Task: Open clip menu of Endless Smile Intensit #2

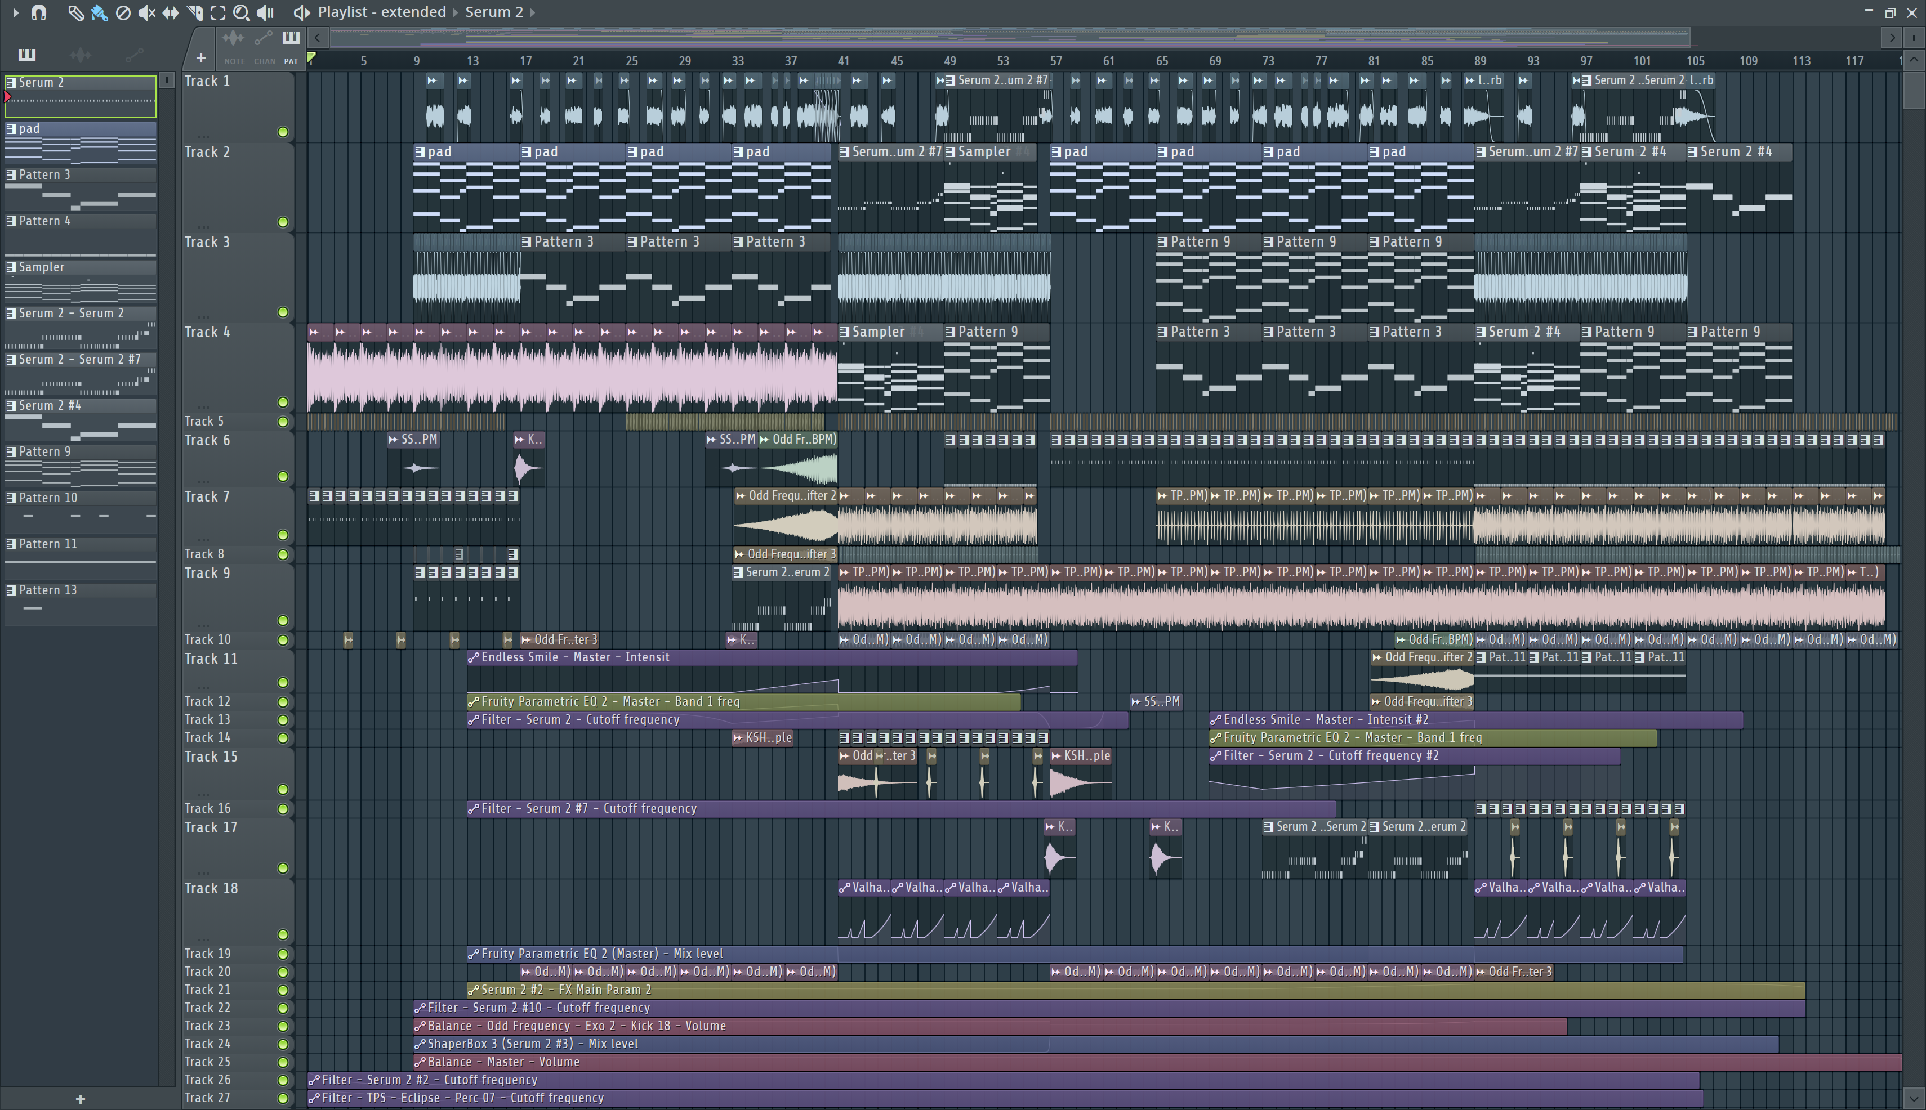Action: click(x=1216, y=720)
